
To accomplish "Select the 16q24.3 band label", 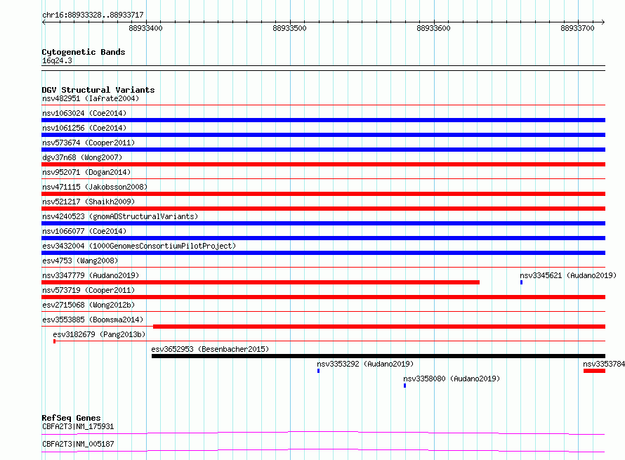I will 57,60.
